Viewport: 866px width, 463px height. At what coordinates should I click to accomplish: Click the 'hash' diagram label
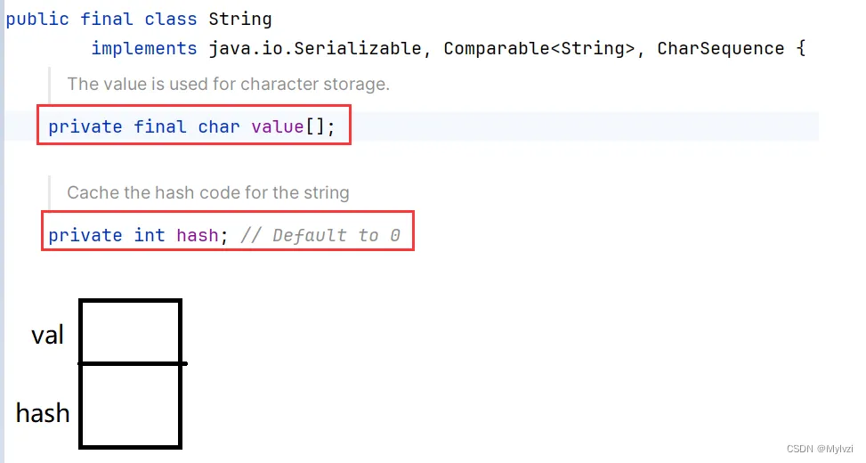(x=43, y=412)
